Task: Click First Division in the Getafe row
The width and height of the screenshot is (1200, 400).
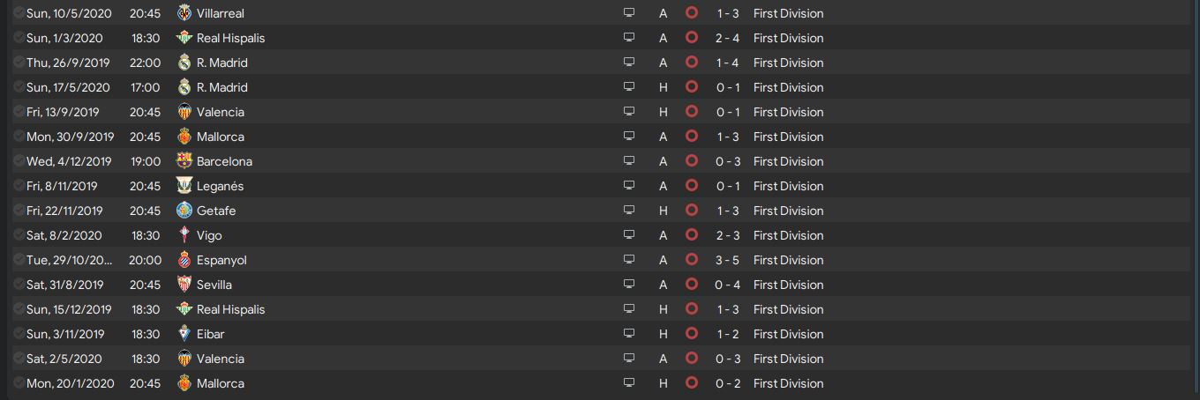Action: (x=788, y=211)
